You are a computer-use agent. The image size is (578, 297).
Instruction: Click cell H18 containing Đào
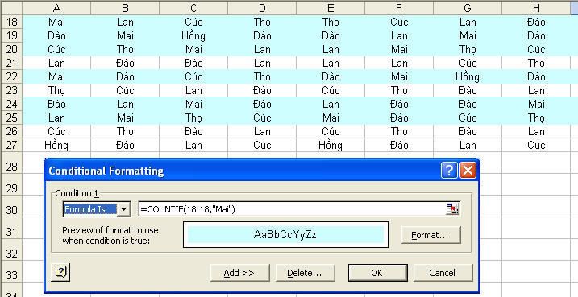[x=536, y=22]
